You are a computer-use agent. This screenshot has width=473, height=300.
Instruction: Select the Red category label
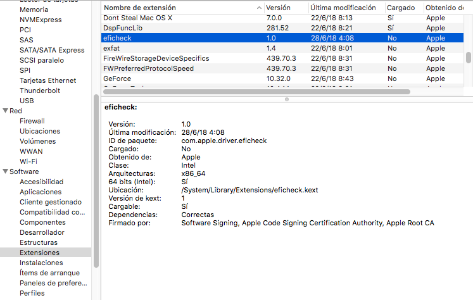pyautogui.click(x=16, y=111)
